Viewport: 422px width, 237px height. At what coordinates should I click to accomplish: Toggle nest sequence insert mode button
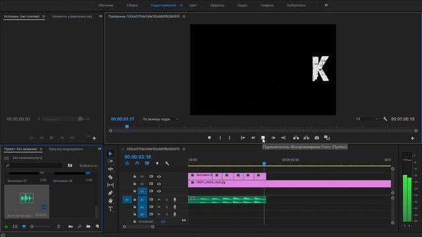[127, 163]
